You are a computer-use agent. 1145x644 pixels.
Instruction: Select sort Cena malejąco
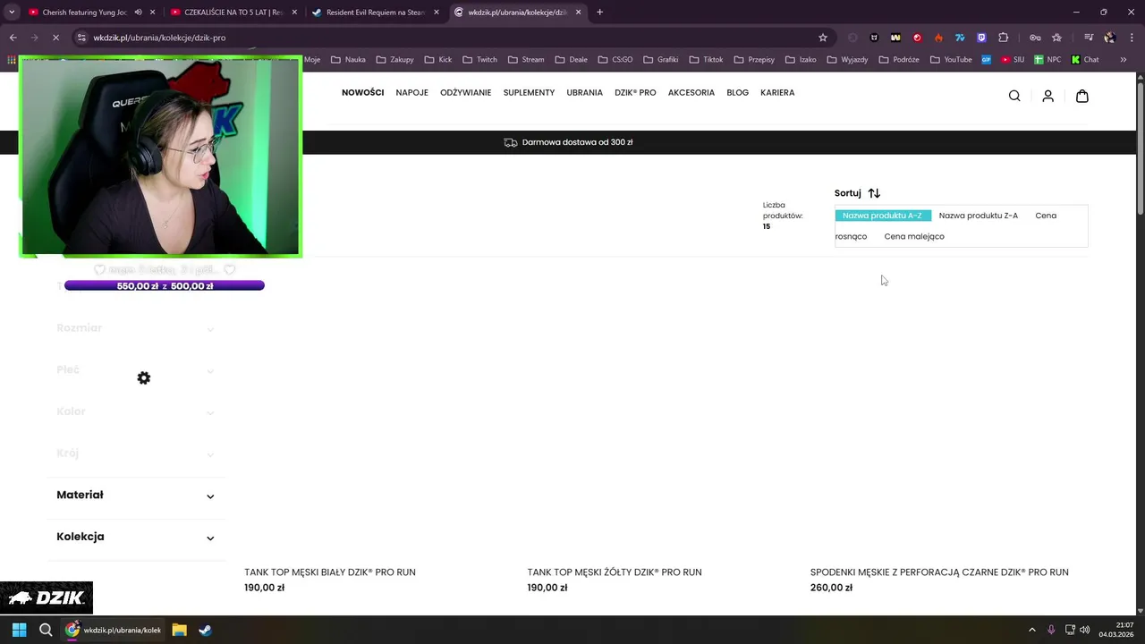914,236
